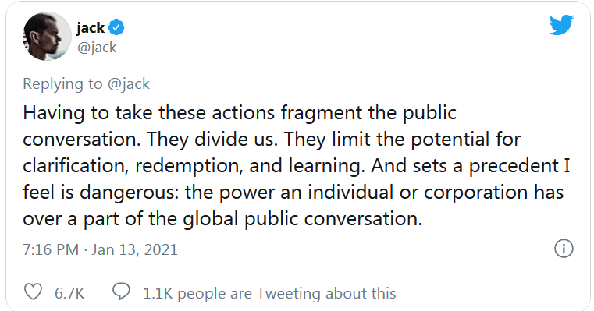This screenshot has width=594, height=311.
Task: Open the @jack handle under the name
Action: [x=97, y=48]
